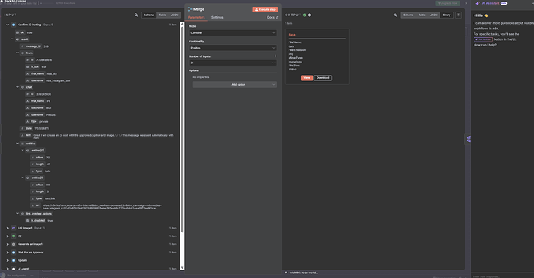Click the Confirm IG Posting node icon
Viewport: 534px width, 278px height.
14,25
